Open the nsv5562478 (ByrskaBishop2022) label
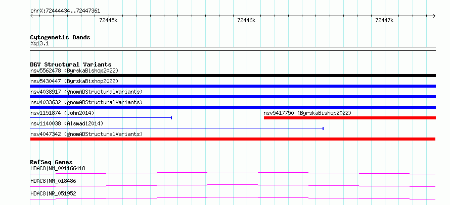Viewport: 450px width, 205px height. tap(74, 71)
